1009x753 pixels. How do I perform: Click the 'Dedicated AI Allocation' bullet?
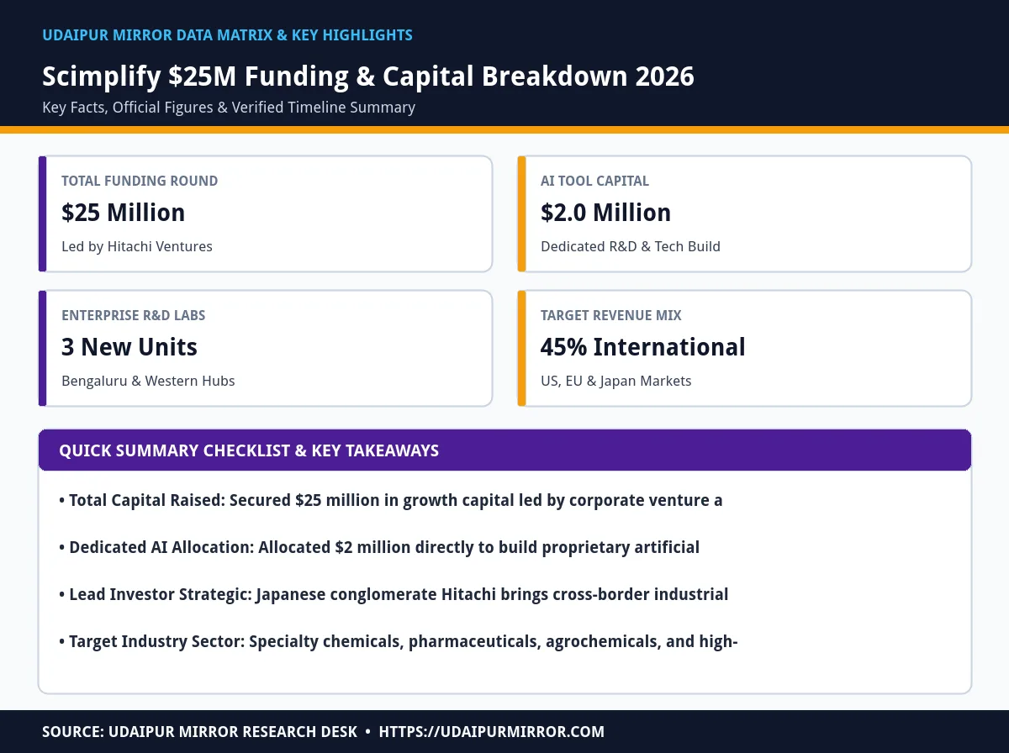(x=379, y=547)
